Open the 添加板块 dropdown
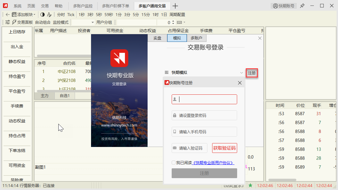The height and width of the screenshot is (190, 338). coord(24,15)
